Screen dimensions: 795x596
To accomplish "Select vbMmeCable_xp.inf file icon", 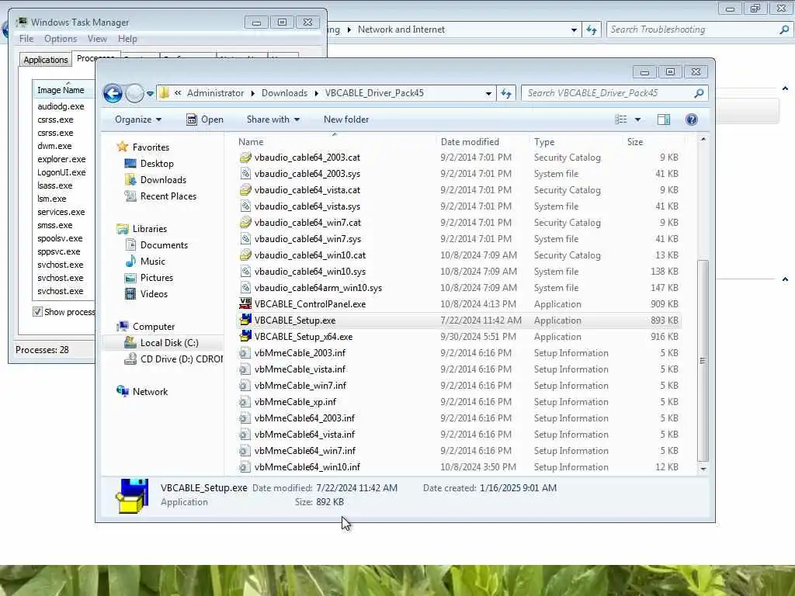I will click(x=245, y=401).
